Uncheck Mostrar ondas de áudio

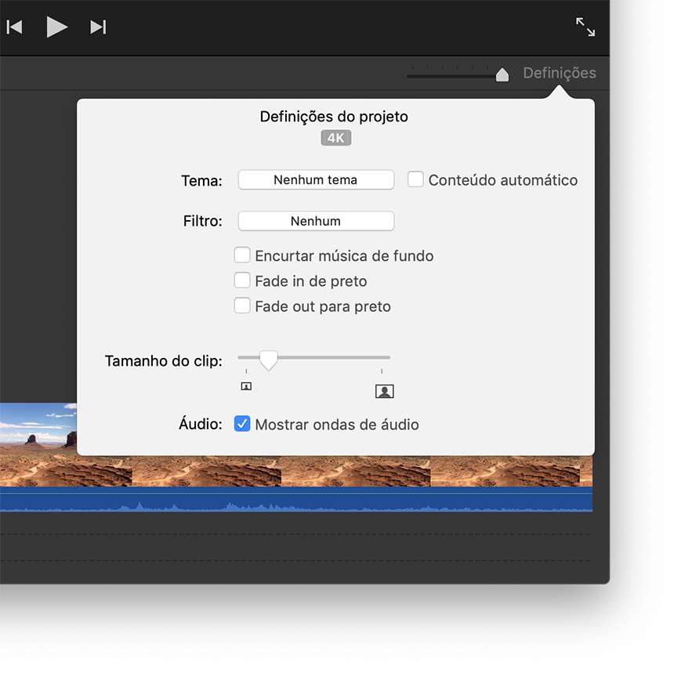(x=243, y=425)
